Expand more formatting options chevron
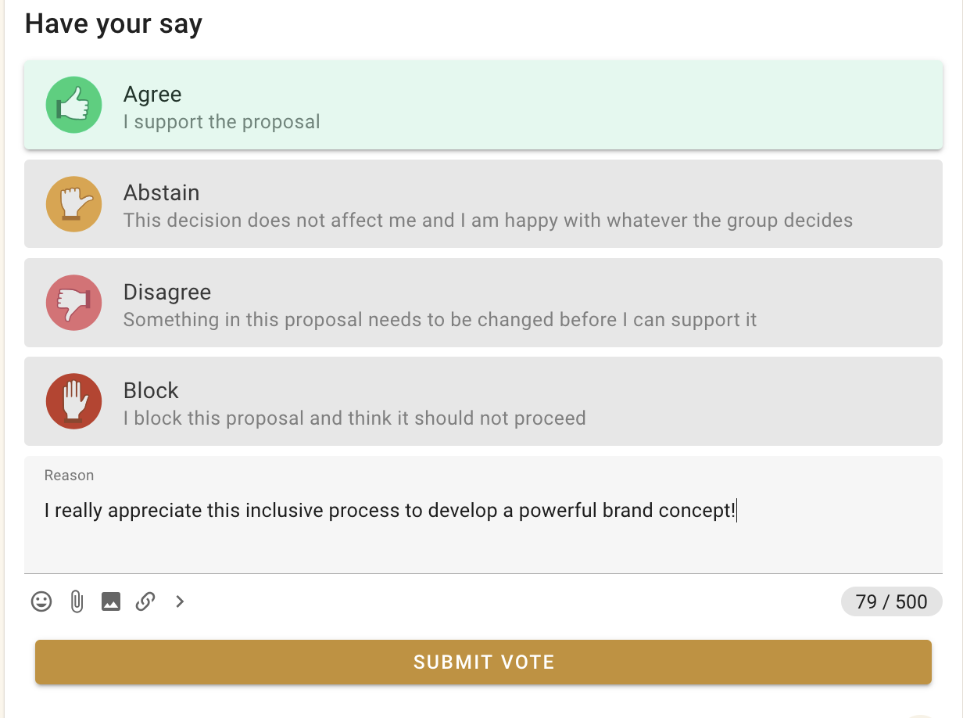The image size is (963, 718). 180,601
